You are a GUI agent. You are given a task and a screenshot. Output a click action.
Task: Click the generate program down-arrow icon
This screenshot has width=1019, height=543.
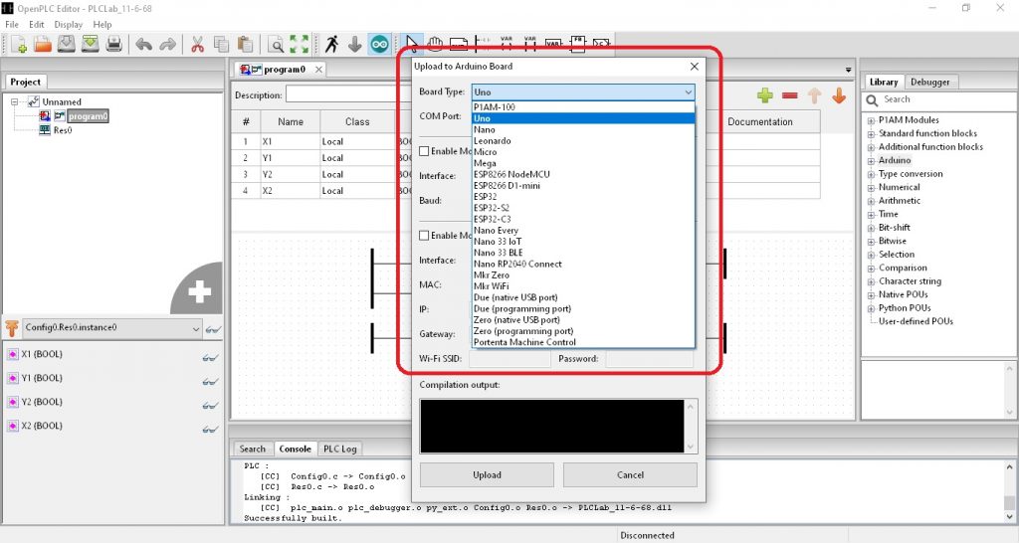(x=355, y=44)
